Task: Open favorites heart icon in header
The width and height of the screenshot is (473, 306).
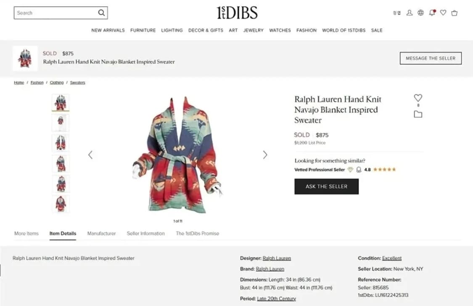Action: pos(443,13)
